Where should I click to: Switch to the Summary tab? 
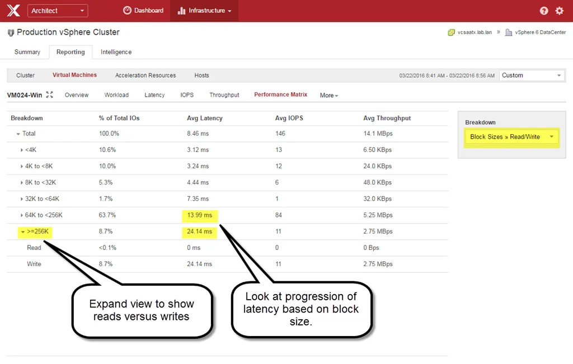[27, 52]
